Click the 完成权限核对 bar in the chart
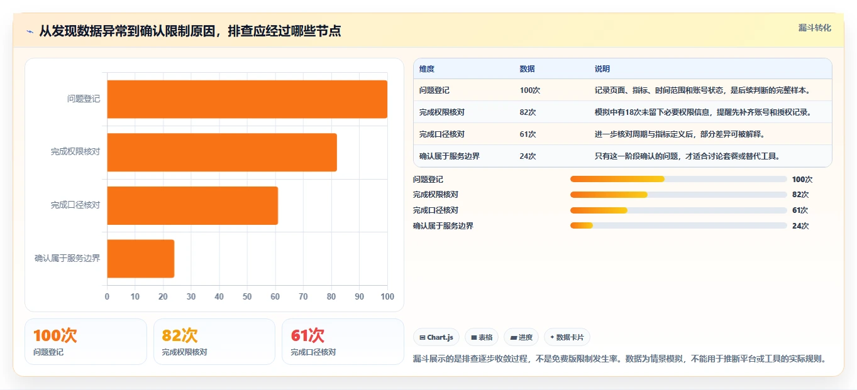857x390 pixels. tap(222, 152)
